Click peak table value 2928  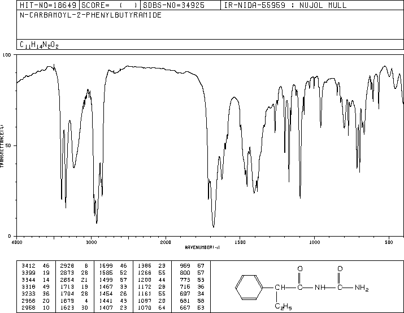pyautogui.click(x=67, y=265)
